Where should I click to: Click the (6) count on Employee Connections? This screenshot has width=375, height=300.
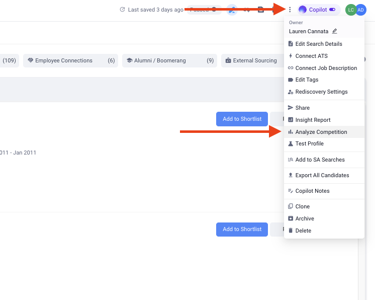click(x=111, y=60)
